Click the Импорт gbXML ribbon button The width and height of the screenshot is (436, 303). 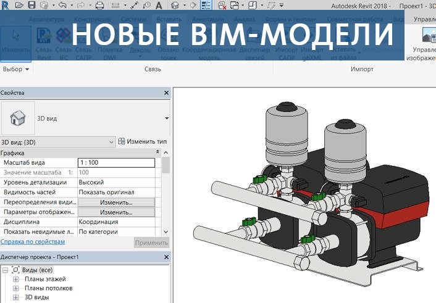[x=312, y=44]
